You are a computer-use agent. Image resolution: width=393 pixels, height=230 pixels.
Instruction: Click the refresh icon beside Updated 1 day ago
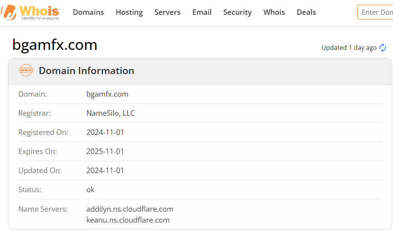pos(382,48)
